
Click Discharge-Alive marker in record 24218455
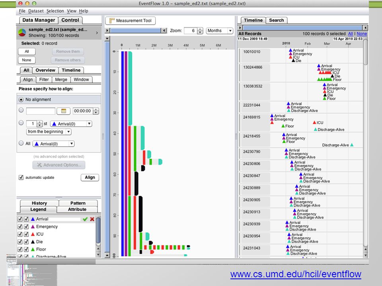tap(351, 145)
